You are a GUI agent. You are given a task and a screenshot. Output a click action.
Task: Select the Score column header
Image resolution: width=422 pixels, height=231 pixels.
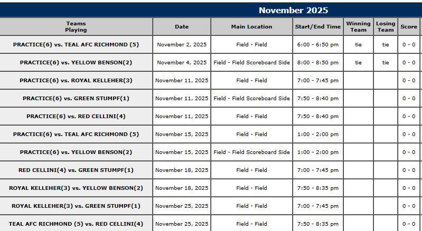pyautogui.click(x=409, y=27)
